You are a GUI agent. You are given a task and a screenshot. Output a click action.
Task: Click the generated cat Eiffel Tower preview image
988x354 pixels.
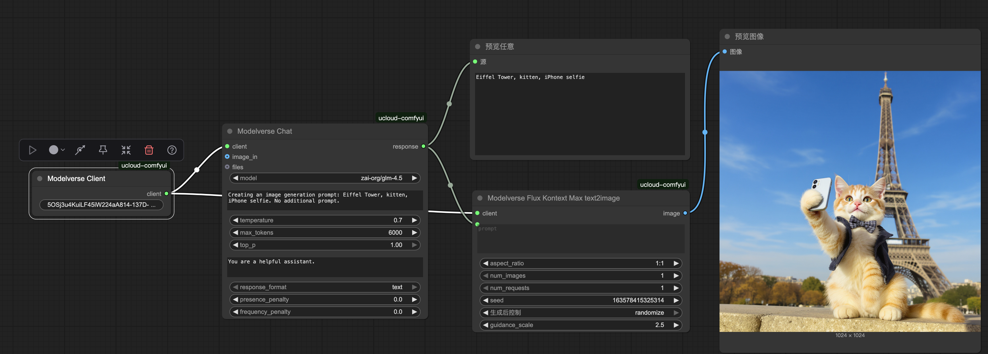click(850, 201)
